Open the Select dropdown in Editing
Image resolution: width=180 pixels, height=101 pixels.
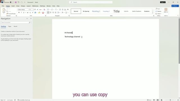(x=158, y=14)
